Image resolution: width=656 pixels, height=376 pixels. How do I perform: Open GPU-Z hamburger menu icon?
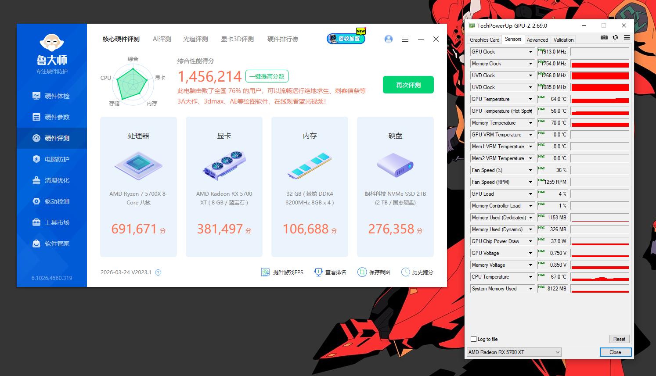(627, 38)
